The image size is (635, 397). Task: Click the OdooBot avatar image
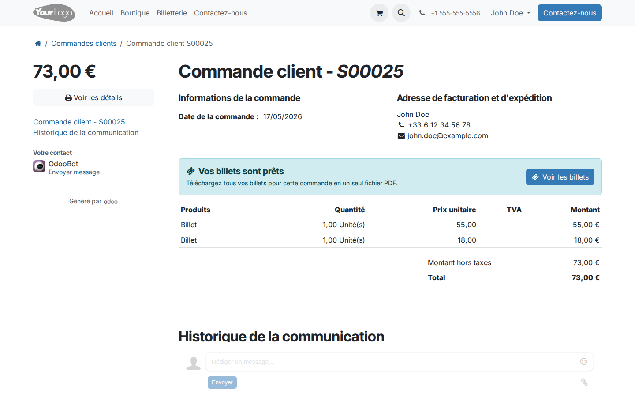click(x=39, y=166)
